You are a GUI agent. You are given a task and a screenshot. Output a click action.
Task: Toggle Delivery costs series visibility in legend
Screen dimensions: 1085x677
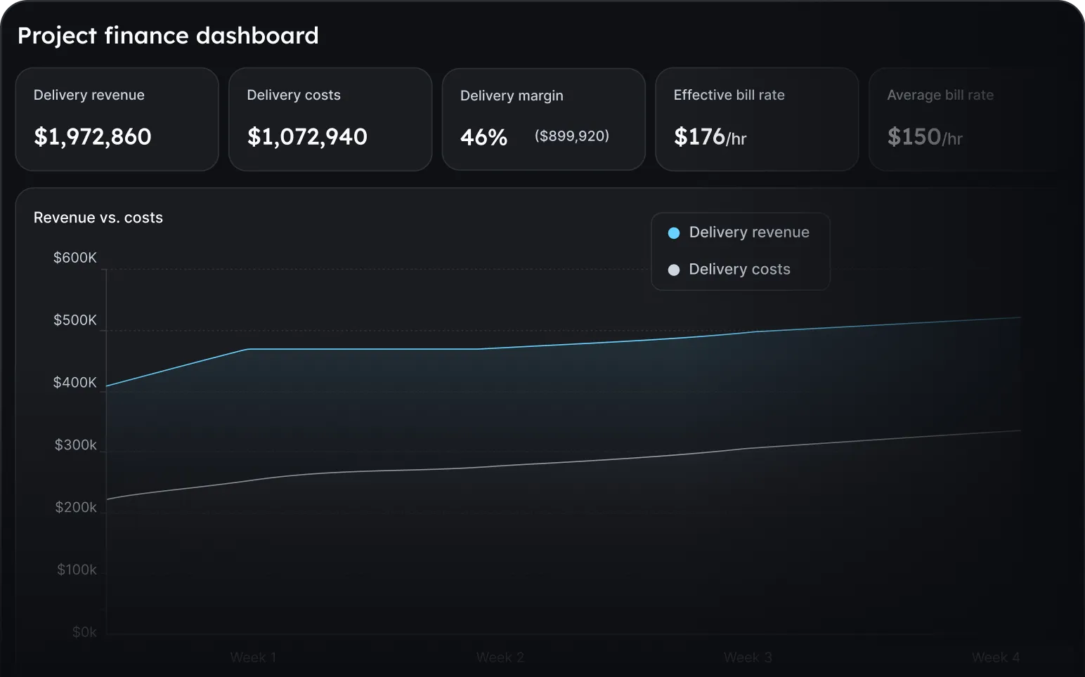740,269
